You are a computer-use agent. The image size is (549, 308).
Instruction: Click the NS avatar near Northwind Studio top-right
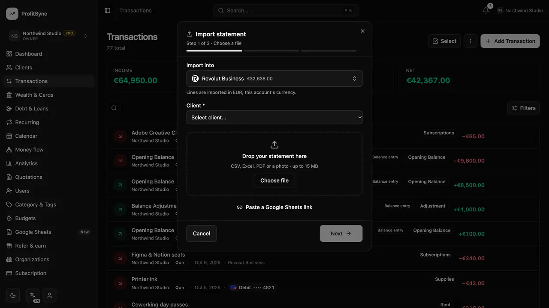[x=500, y=10]
